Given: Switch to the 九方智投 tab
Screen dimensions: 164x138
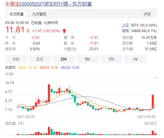Looking at the screenshot, I should [39, 14].
